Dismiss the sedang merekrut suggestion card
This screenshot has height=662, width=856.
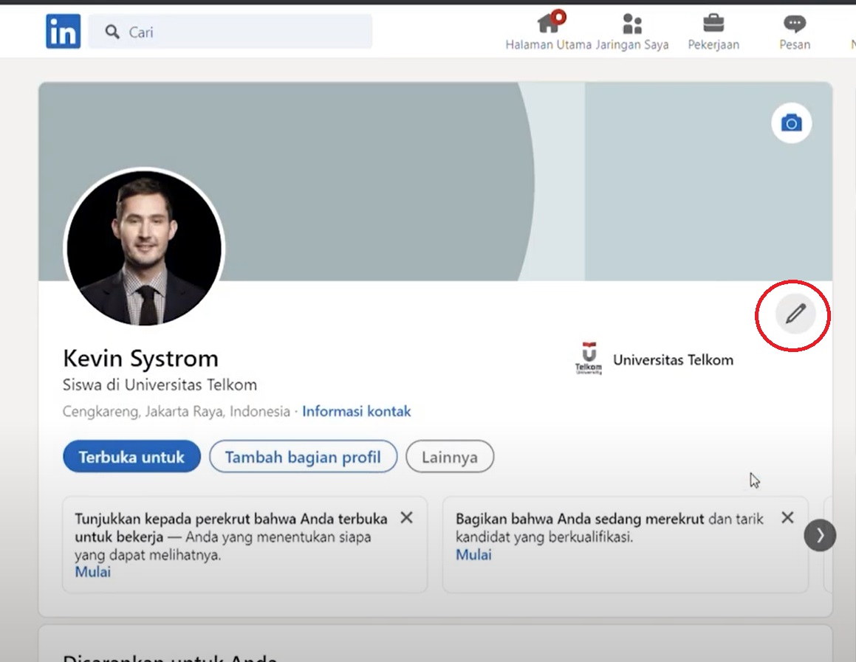point(787,518)
